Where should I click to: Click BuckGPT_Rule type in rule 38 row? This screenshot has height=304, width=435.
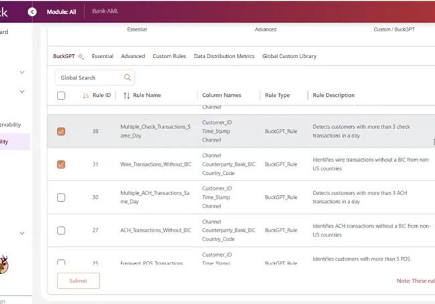pos(281,132)
